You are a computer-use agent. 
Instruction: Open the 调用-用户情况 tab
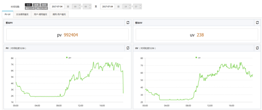[59, 14]
